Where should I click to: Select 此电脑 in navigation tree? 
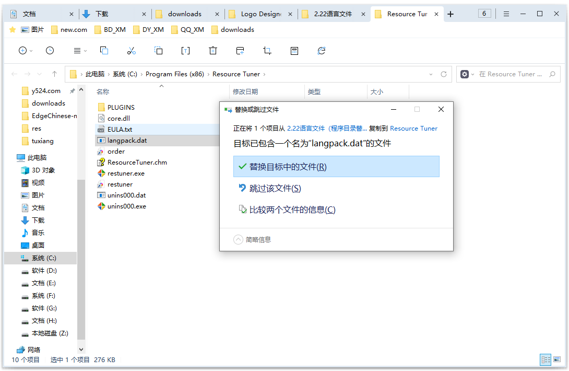[32, 158]
